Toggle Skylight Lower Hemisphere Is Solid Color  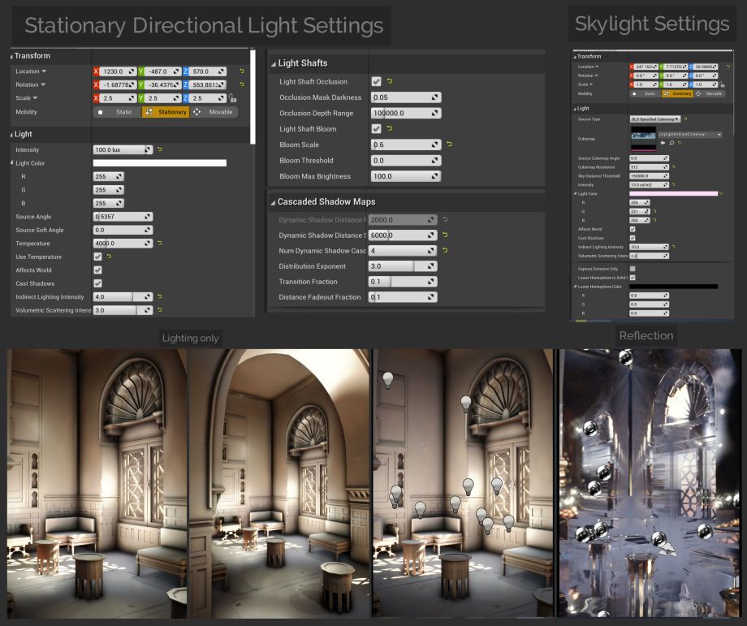click(x=633, y=278)
